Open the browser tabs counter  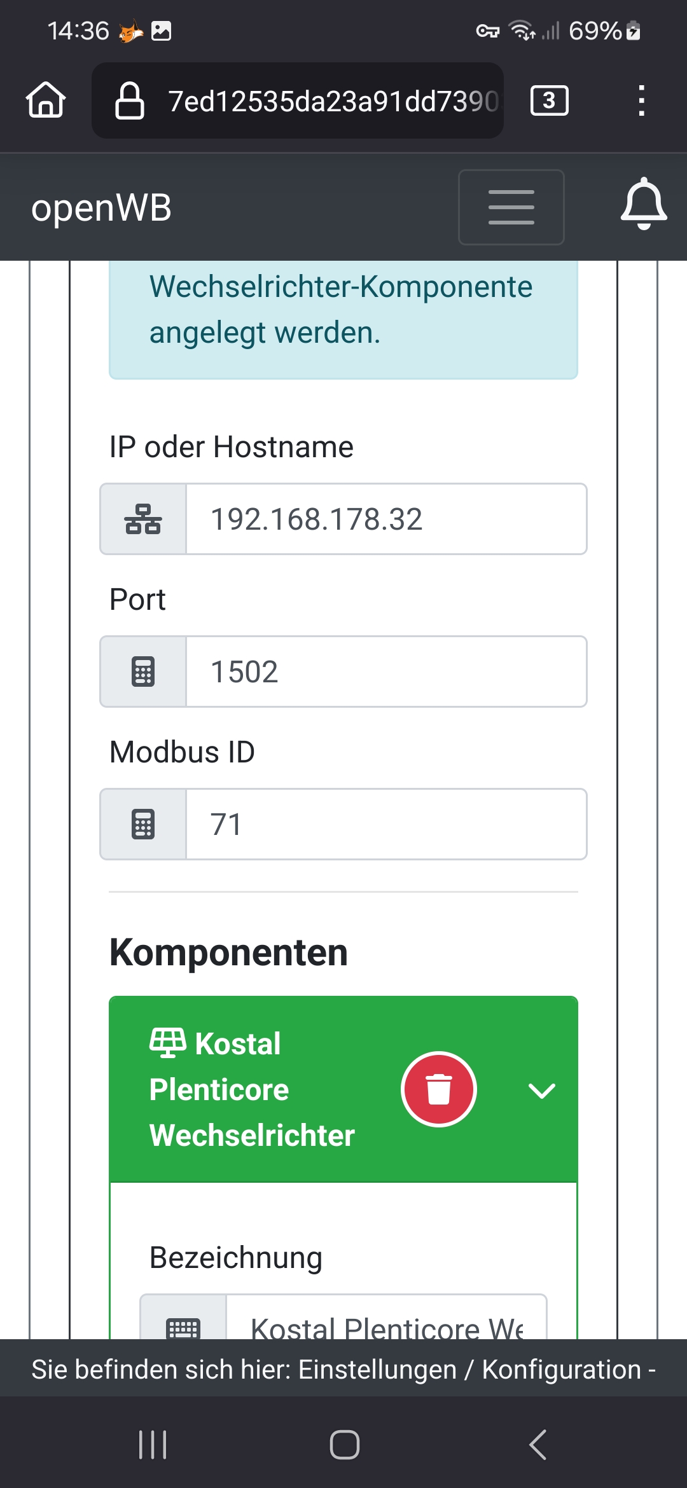point(549,100)
